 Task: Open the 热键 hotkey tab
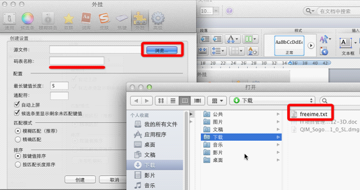pos(122,21)
